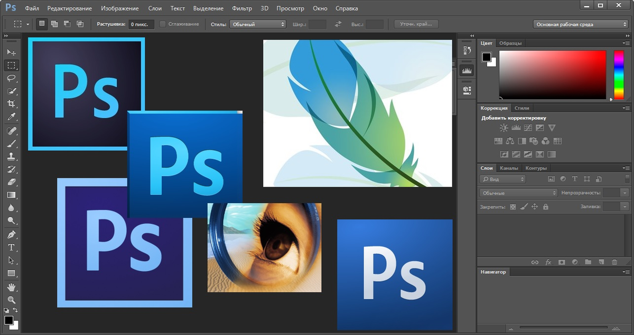Expand the layer blend mode Обычные dropdown
634x335 pixels.
pyautogui.click(x=518, y=193)
